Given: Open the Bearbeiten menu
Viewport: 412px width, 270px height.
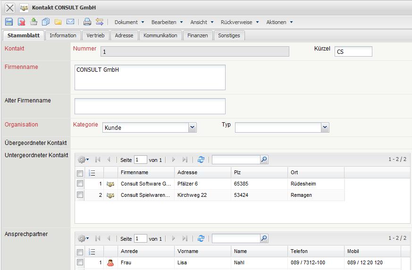Looking at the screenshot, I should pyautogui.click(x=167, y=22).
